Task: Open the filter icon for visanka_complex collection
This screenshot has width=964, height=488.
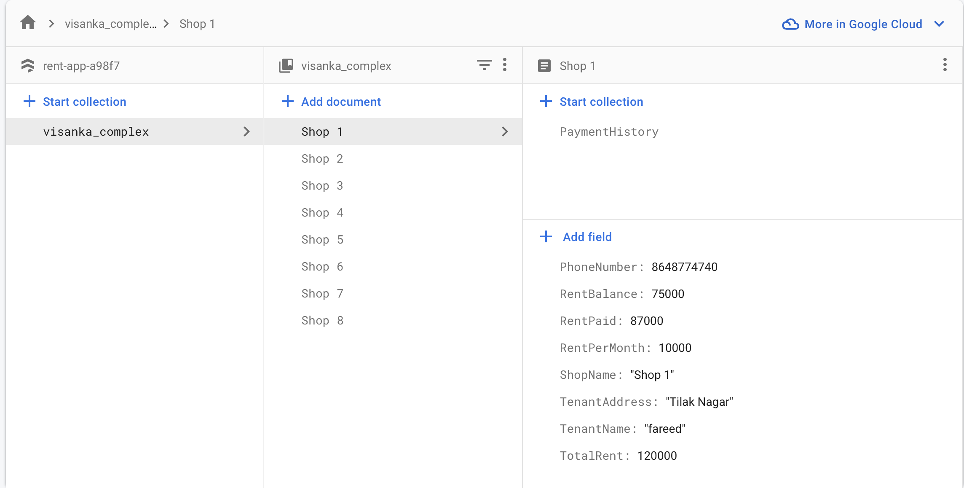Action: 484,65
